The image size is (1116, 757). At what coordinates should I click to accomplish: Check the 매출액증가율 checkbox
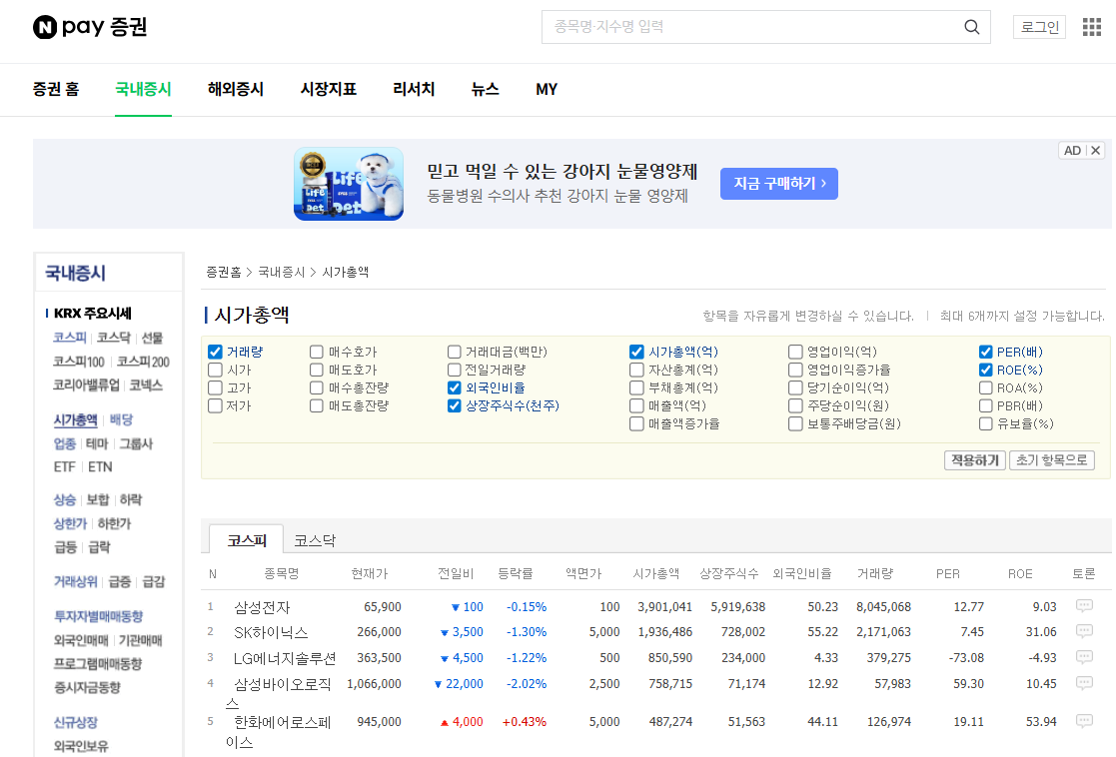[x=636, y=423]
